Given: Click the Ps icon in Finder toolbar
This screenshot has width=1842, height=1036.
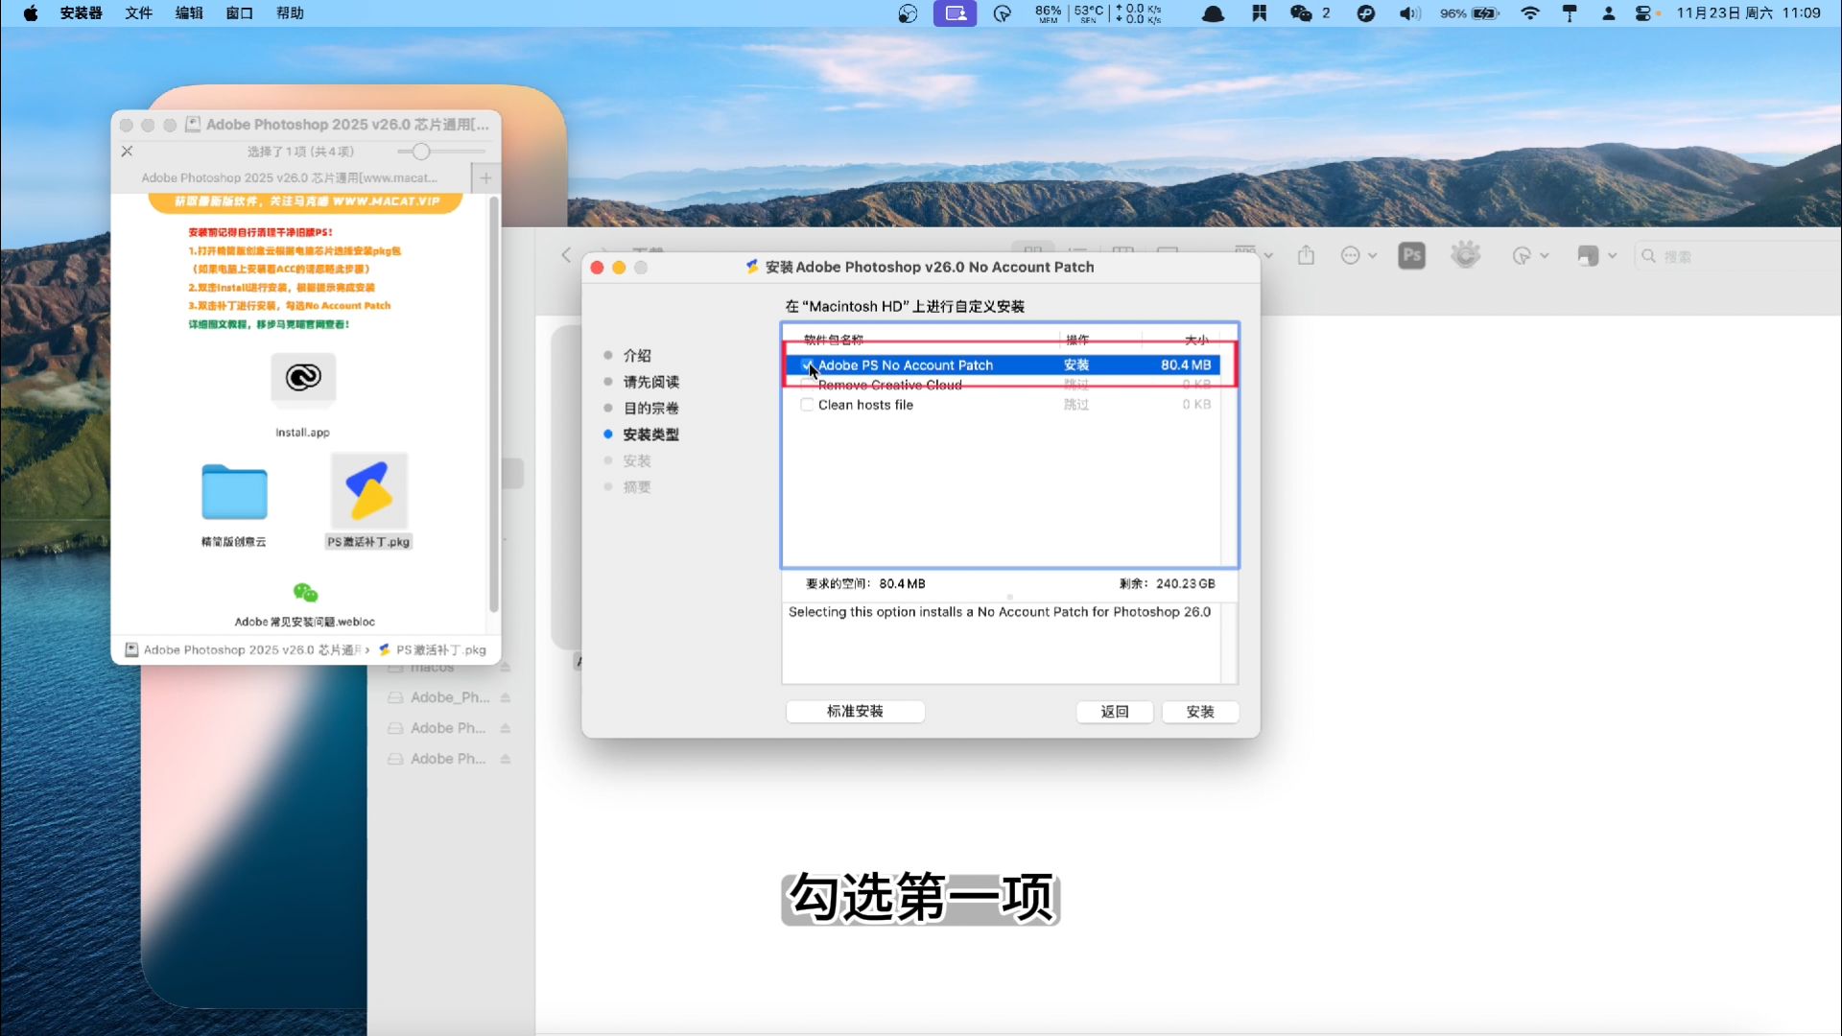Looking at the screenshot, I should [x=1411, y=255].
